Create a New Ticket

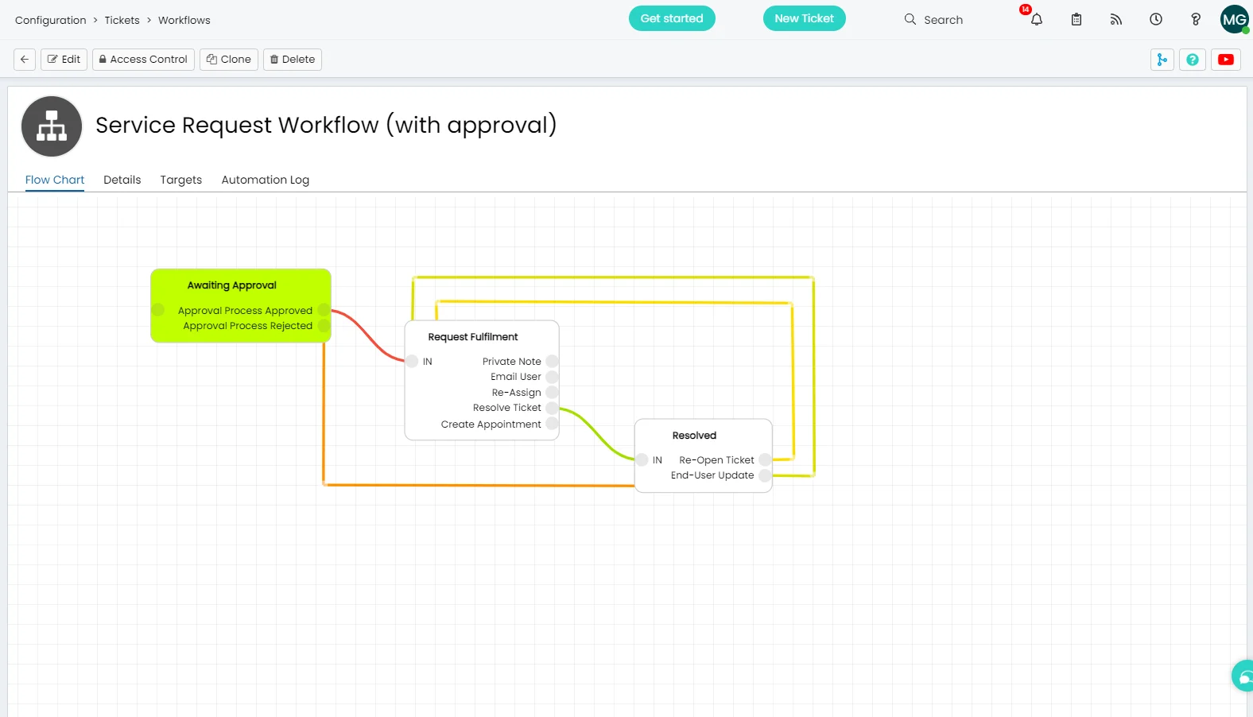coord(805,18)
